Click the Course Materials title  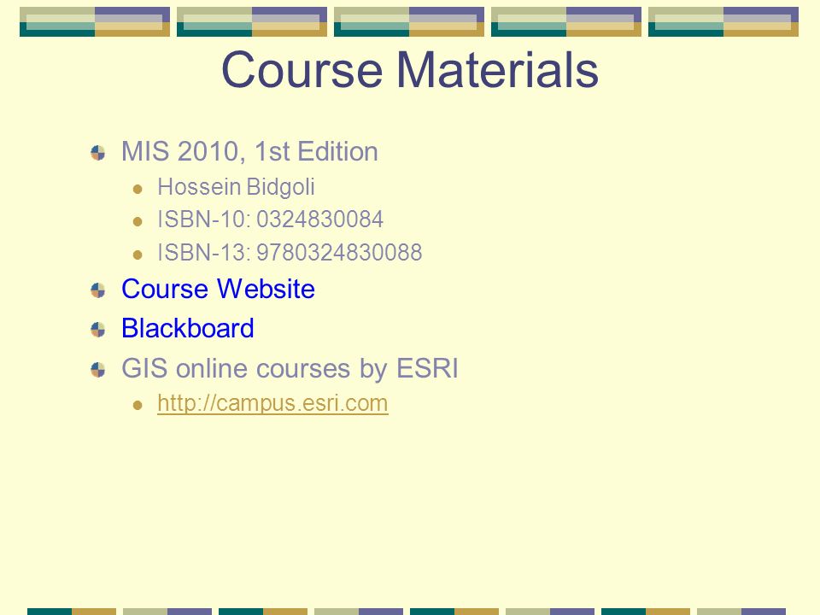click(x=410, y=69)
